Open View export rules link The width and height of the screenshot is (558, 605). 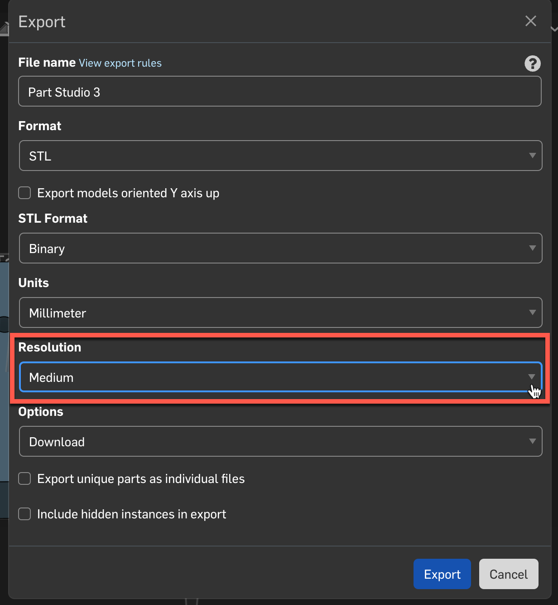coord(120,63)
